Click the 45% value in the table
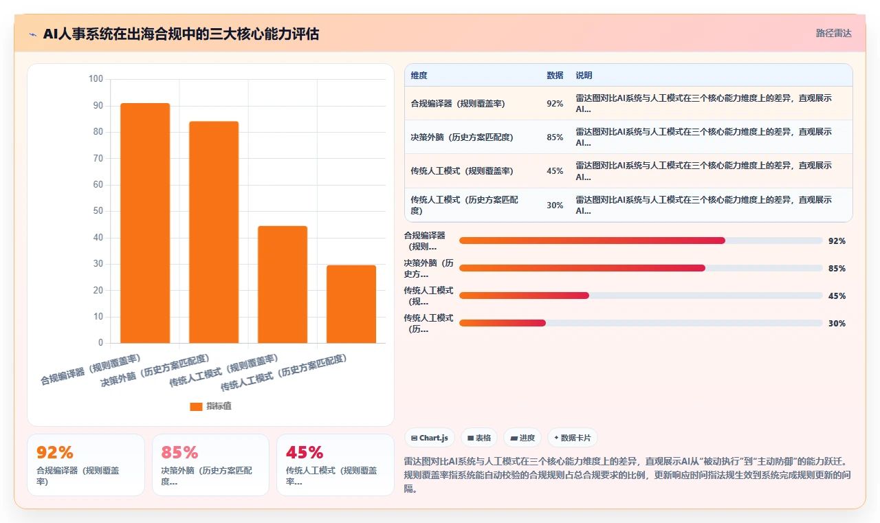 coord(555,171)
